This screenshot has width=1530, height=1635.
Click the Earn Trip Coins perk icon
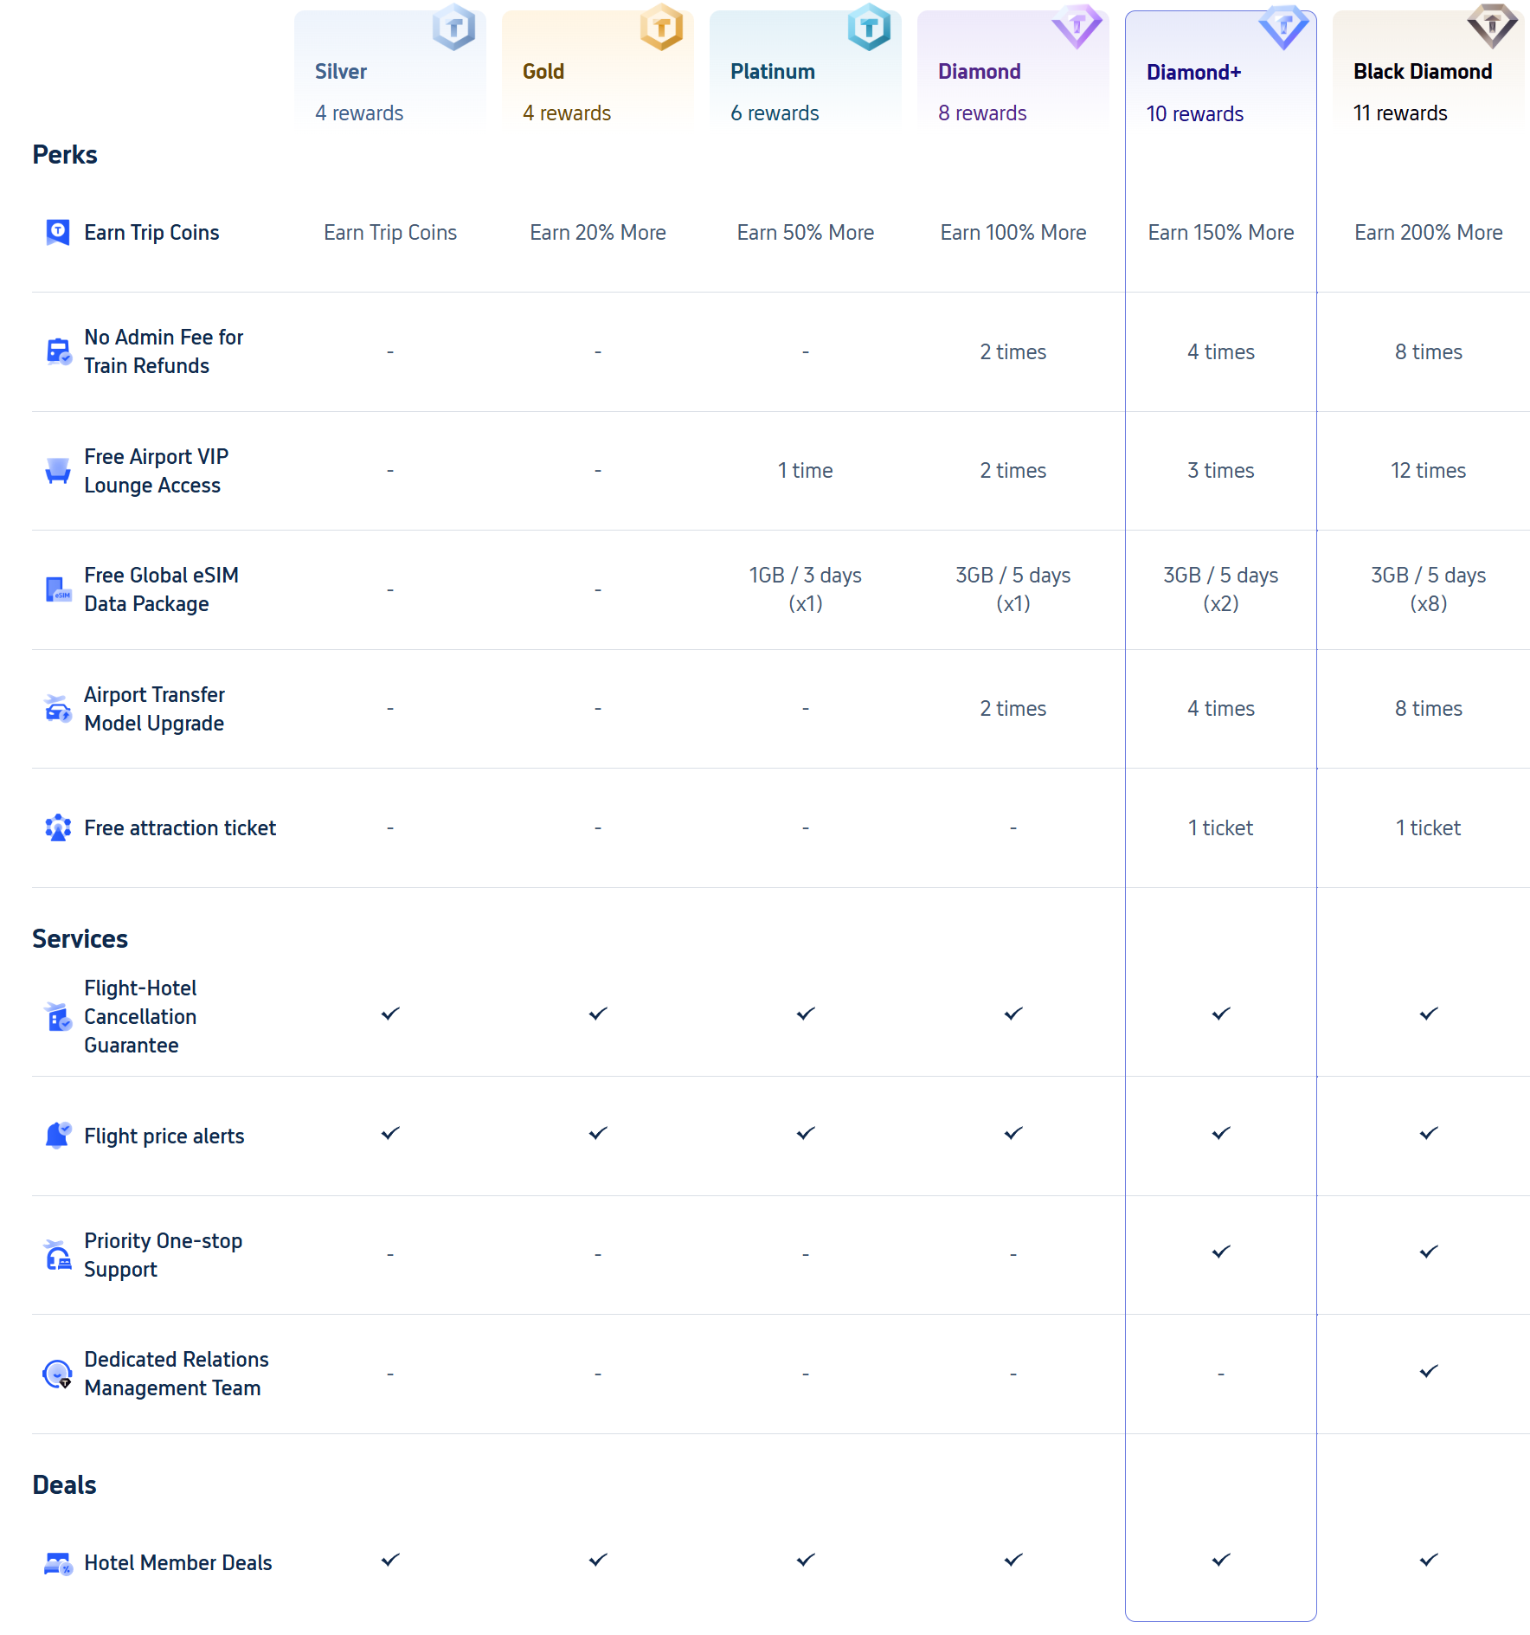click(x=57, y=232)
